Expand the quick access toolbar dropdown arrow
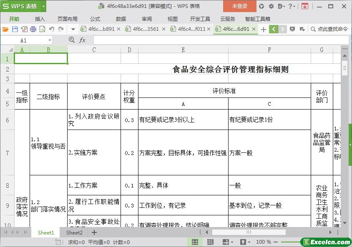 point(73,29)
